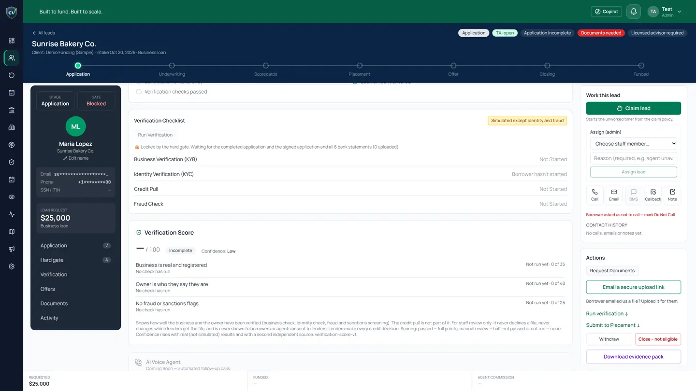Select the leads people icon in sidebar
Viewport: 696px width, 391px height.
(x=12, y=58)
